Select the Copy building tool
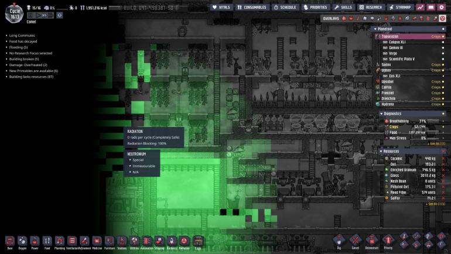 pos(198,243)
